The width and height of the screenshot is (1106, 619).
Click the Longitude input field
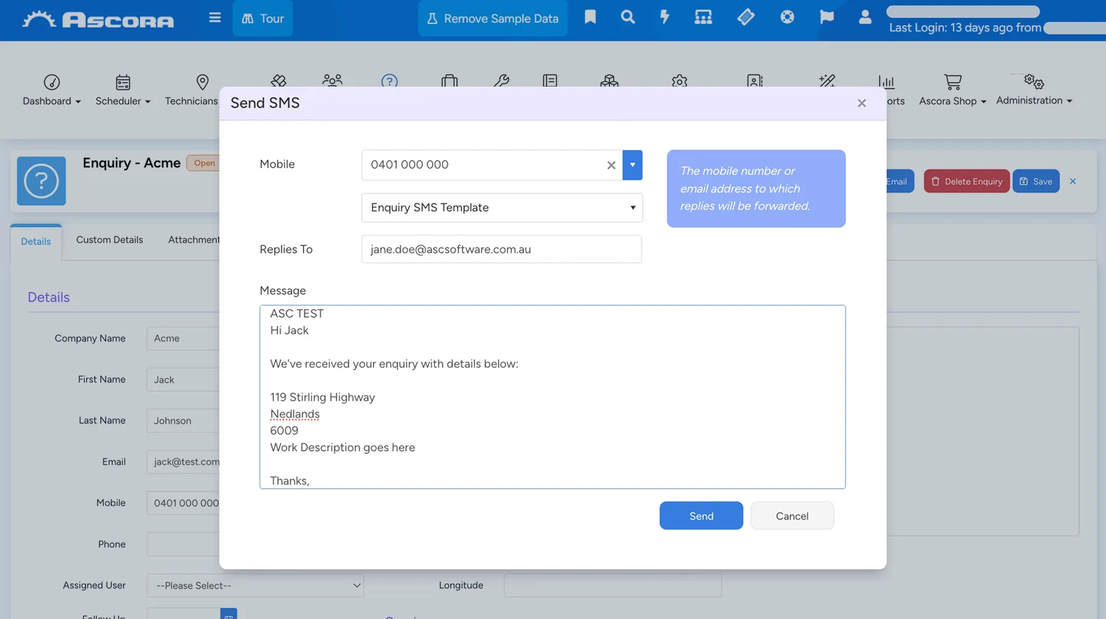(613, 585)
